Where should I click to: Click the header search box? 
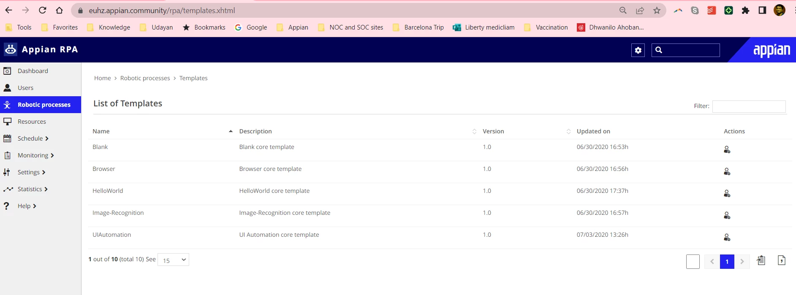686,50
